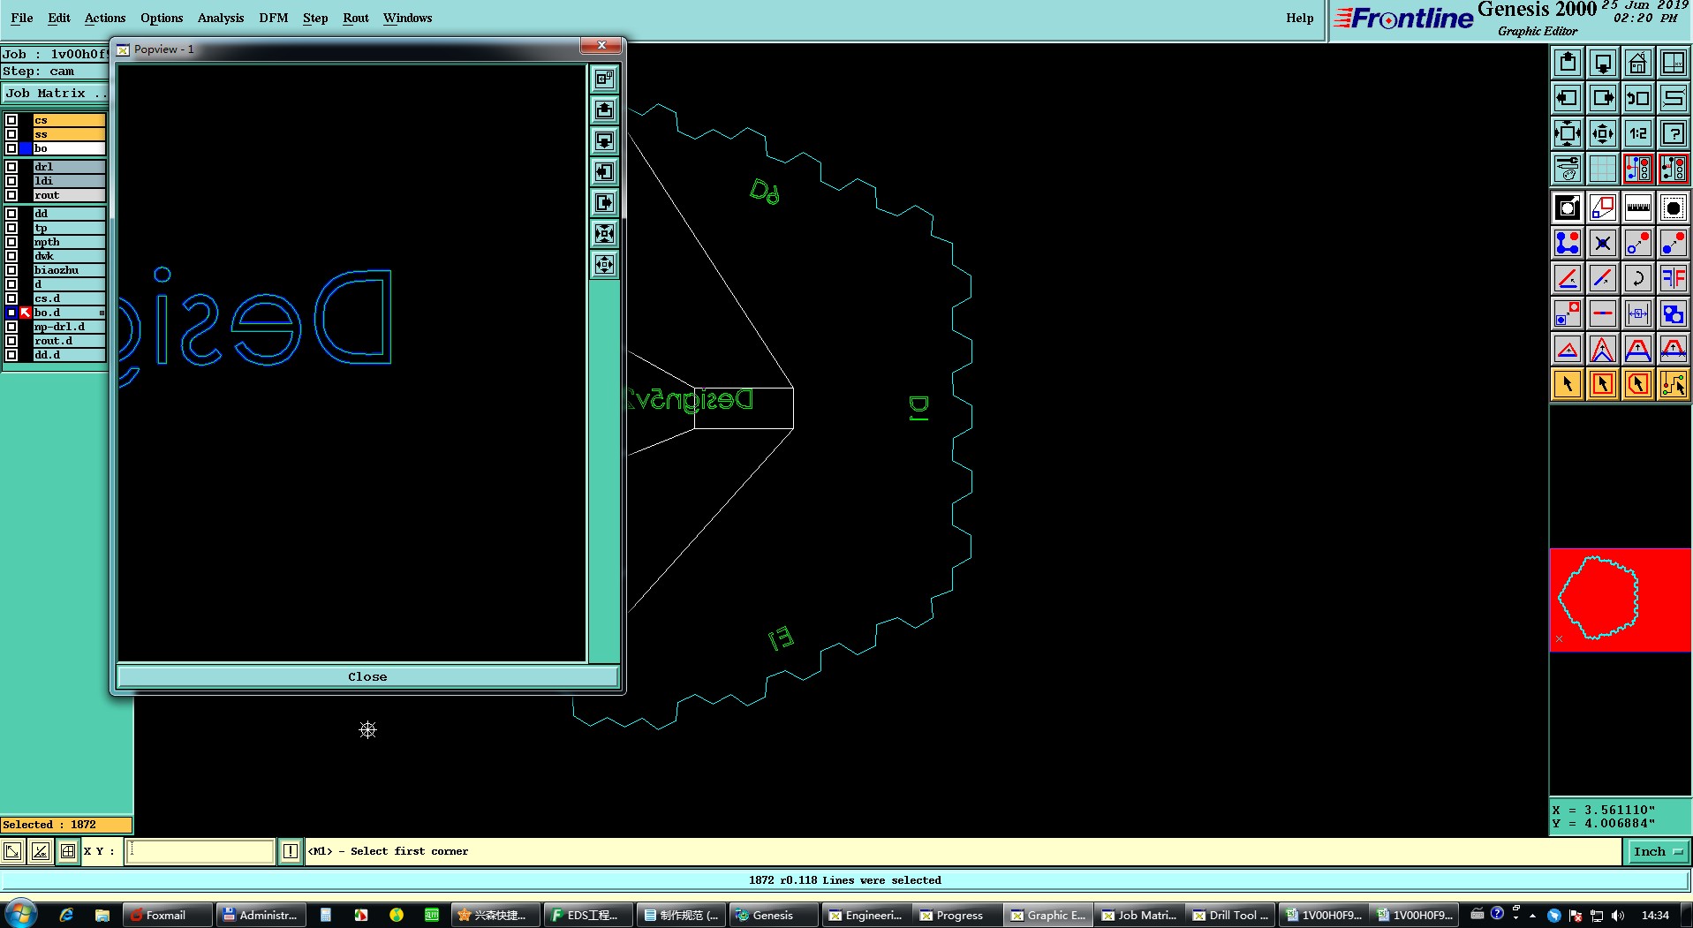
Task: Zoom in using the inward-arrows toolbar icon
Action: click(1568, 133)
